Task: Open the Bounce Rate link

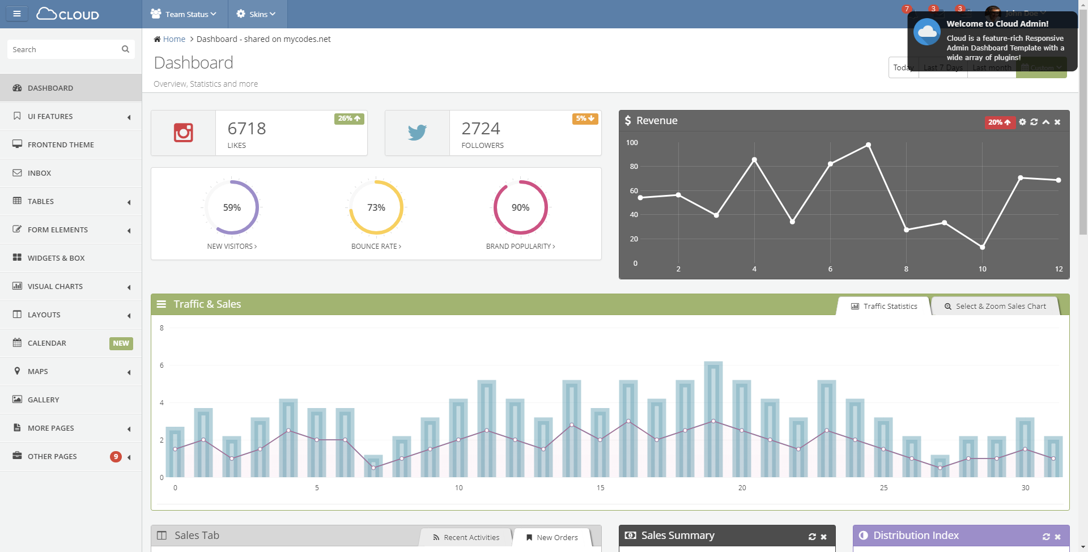Action: pos(376,247)
